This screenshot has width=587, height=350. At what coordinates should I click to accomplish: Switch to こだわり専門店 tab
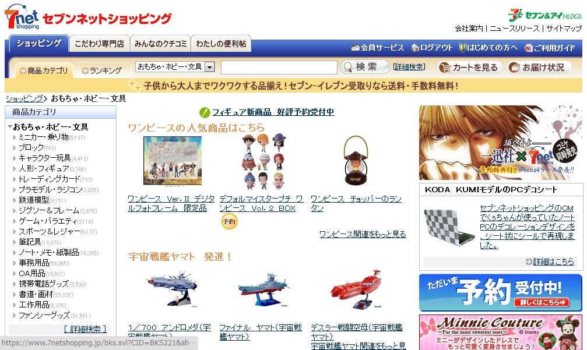point(99,44)
